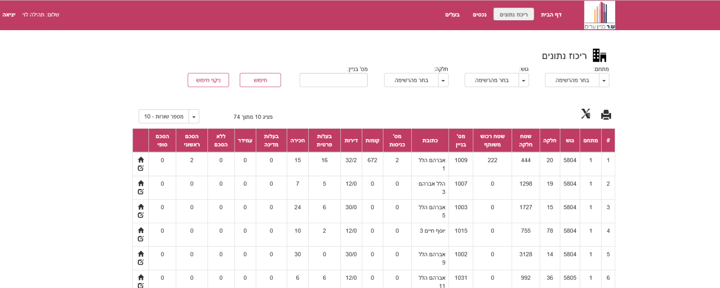Image resolution: width=720 pixels, height=288 pixels.
Task: Click the שטח חלקה column header
Action: tap(526, 140)
